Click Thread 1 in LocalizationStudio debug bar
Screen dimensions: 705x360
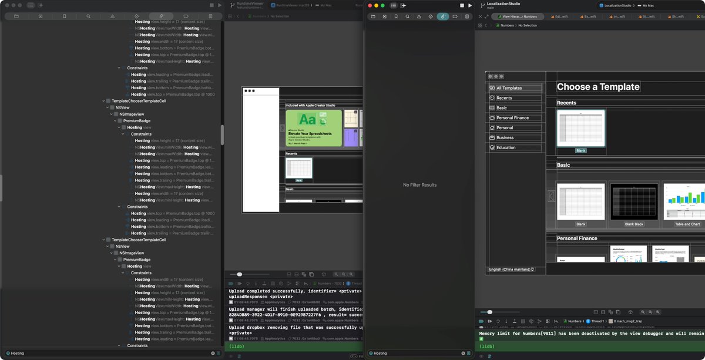(x=596, y=322)
